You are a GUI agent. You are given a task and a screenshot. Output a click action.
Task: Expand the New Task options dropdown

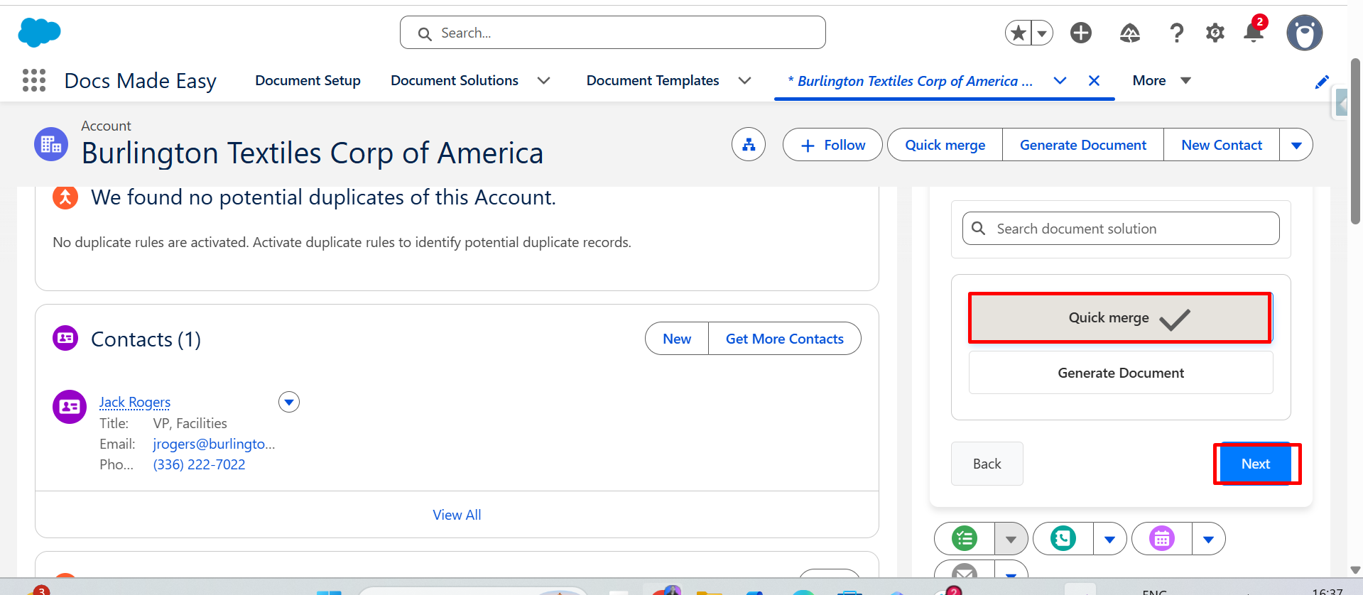[x=1011, y=540]
